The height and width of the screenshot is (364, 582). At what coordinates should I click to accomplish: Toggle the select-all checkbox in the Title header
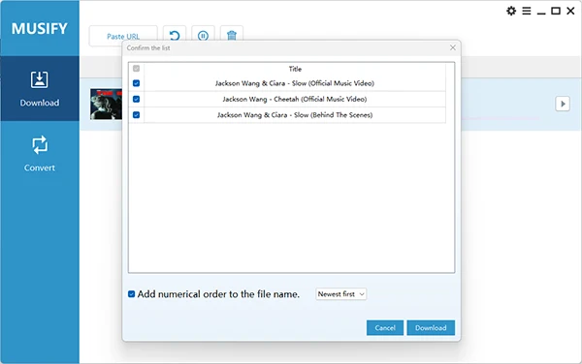pos(136,69)
